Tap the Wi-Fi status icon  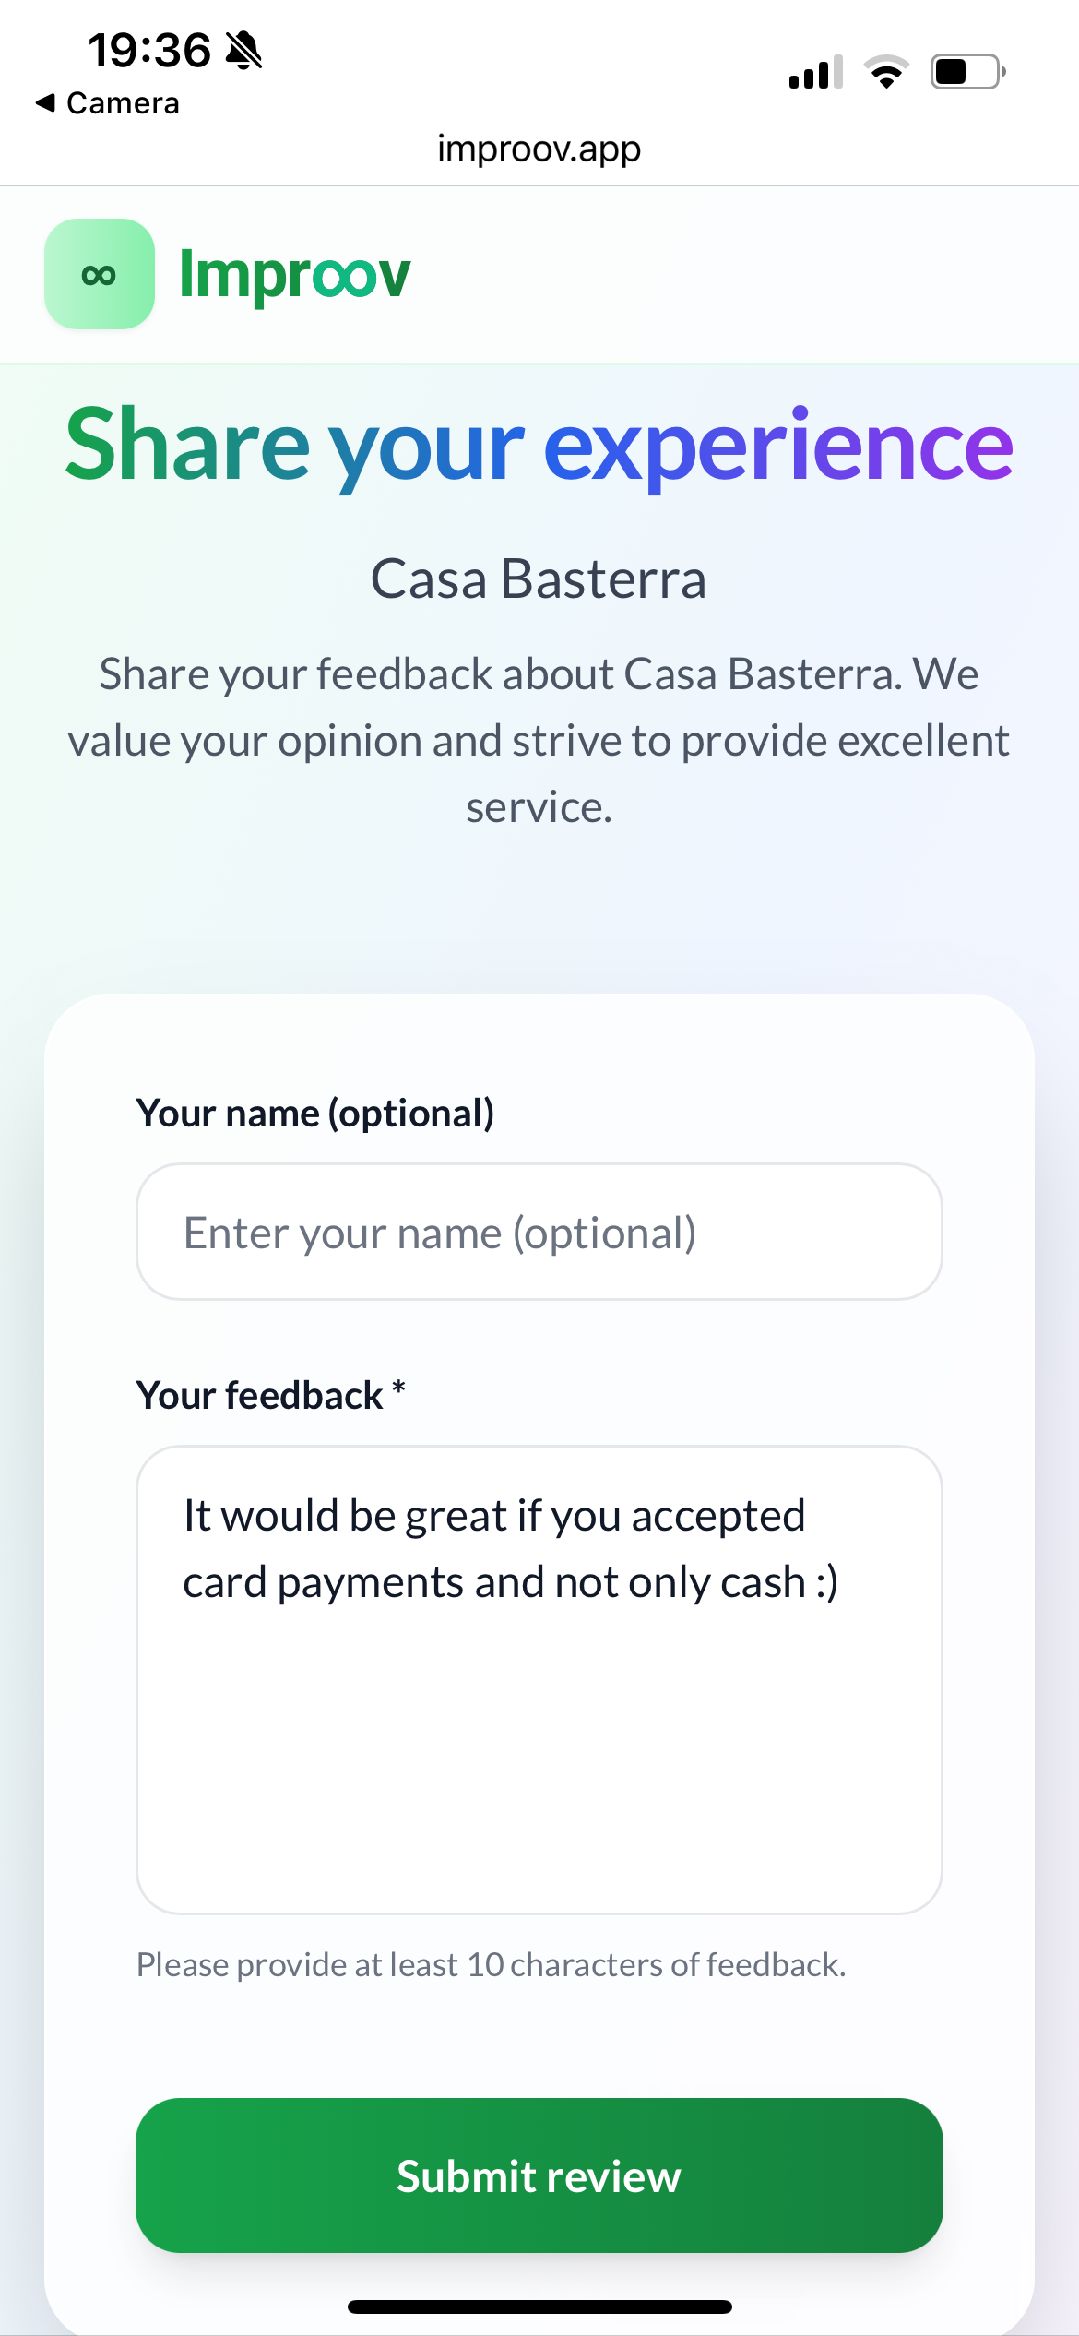[886, 72]
